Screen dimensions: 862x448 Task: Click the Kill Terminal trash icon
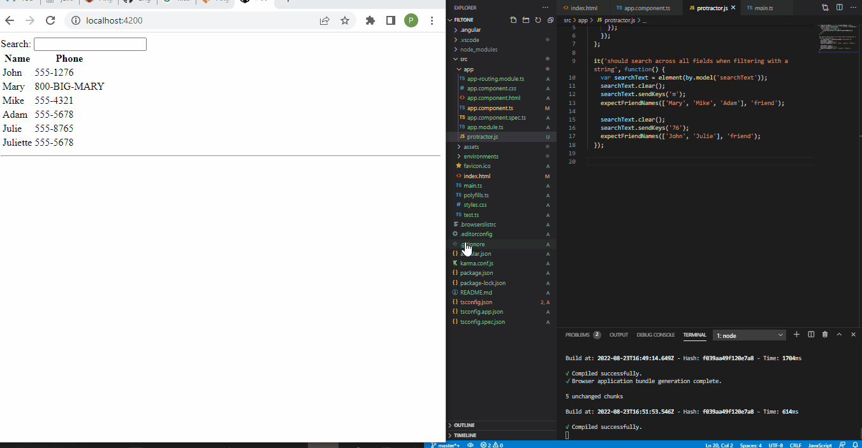coord(825,334)
